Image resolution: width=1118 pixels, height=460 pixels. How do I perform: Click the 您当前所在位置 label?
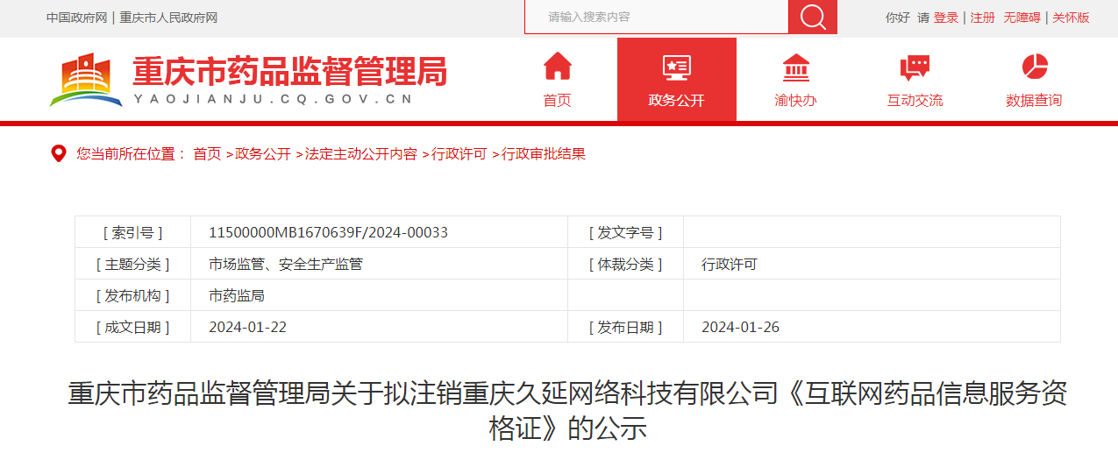coord(130,154)
